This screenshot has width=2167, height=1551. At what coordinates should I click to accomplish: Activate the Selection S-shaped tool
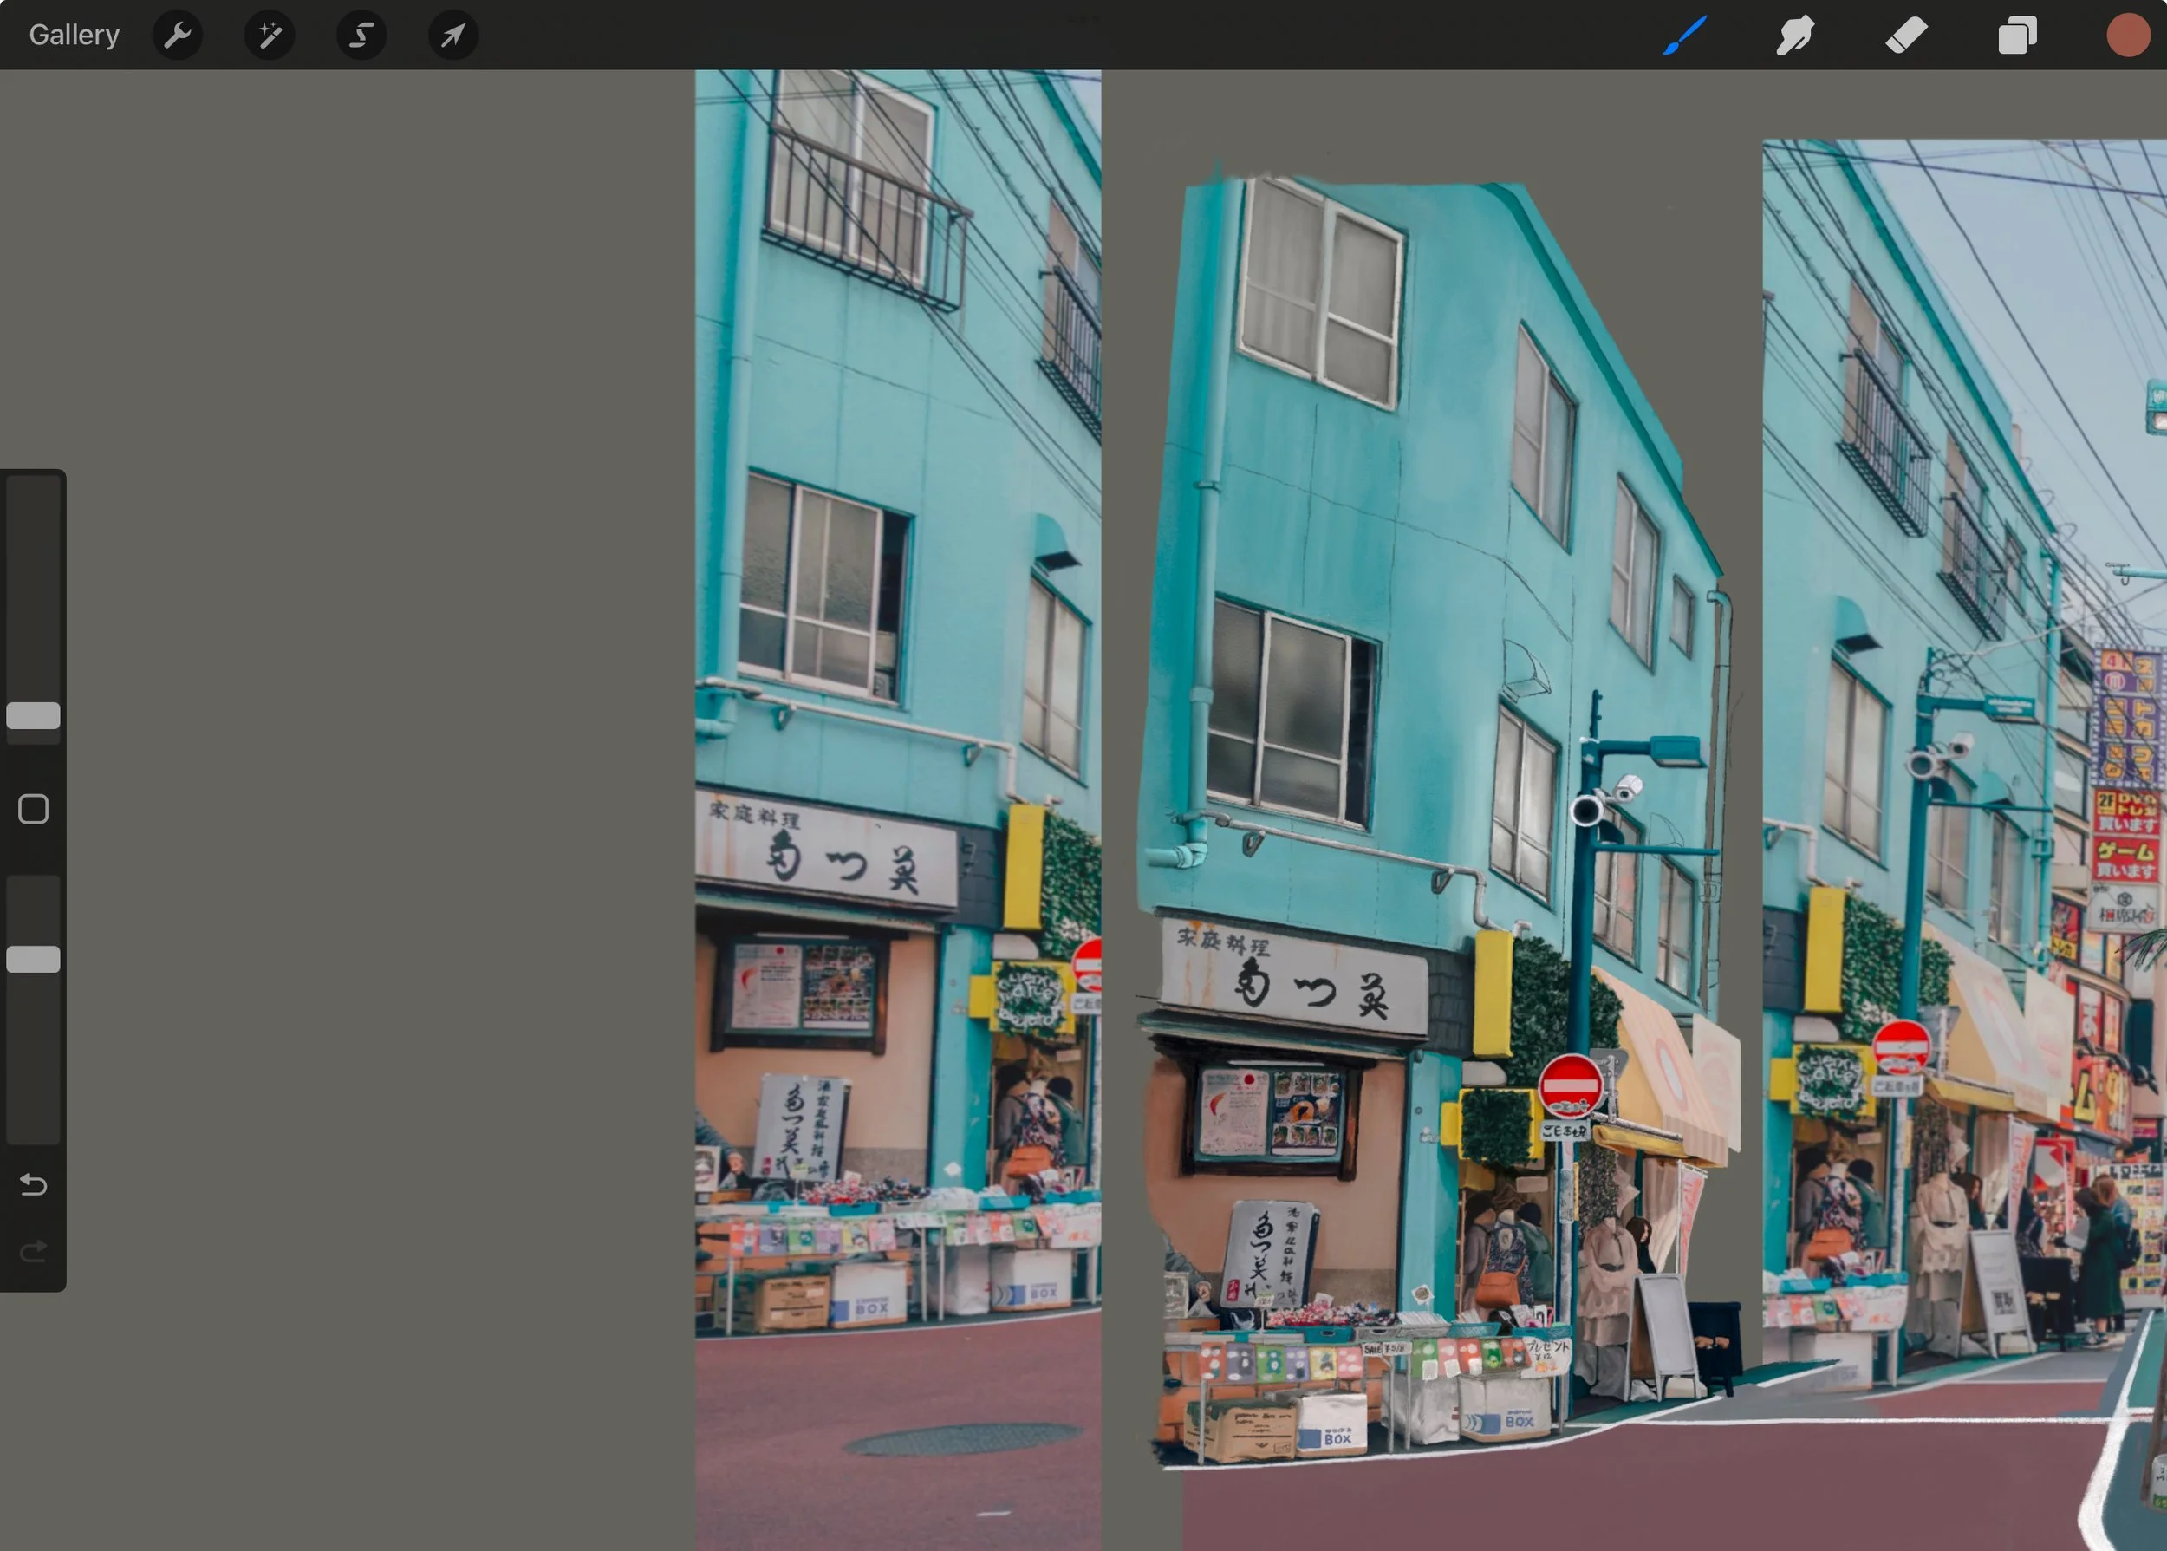(361, 36)
